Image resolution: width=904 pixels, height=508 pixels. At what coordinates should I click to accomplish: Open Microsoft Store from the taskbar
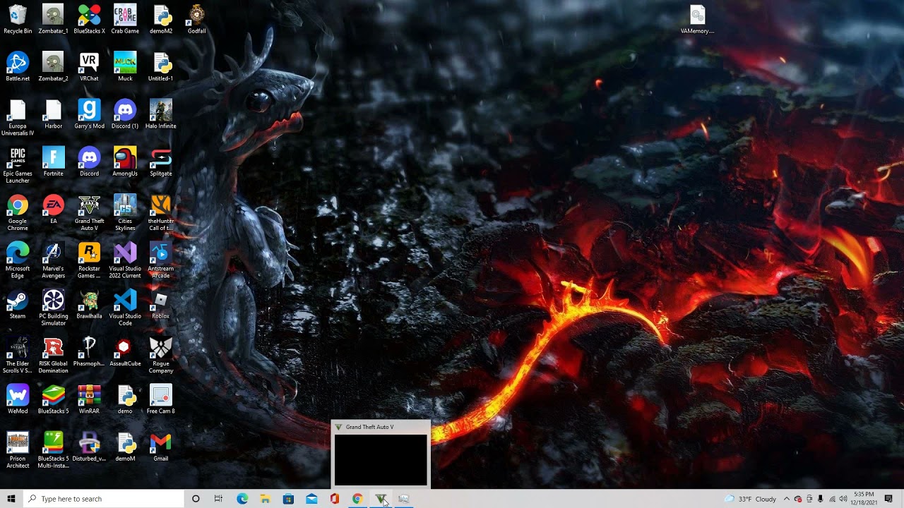[288, 499]
